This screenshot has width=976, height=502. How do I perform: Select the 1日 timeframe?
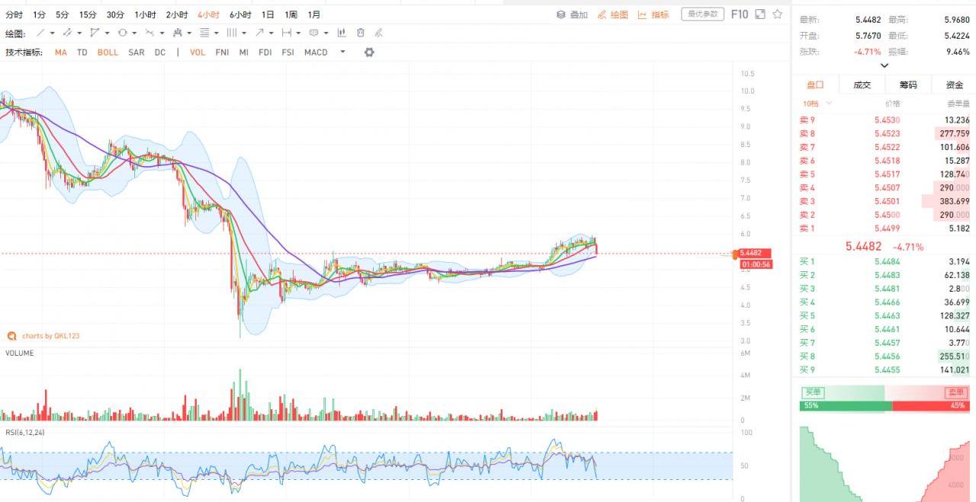click(268, 14)
